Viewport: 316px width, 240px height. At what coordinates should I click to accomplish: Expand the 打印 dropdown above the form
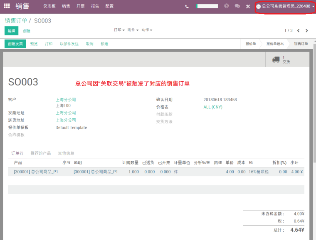tap(119, 30)
